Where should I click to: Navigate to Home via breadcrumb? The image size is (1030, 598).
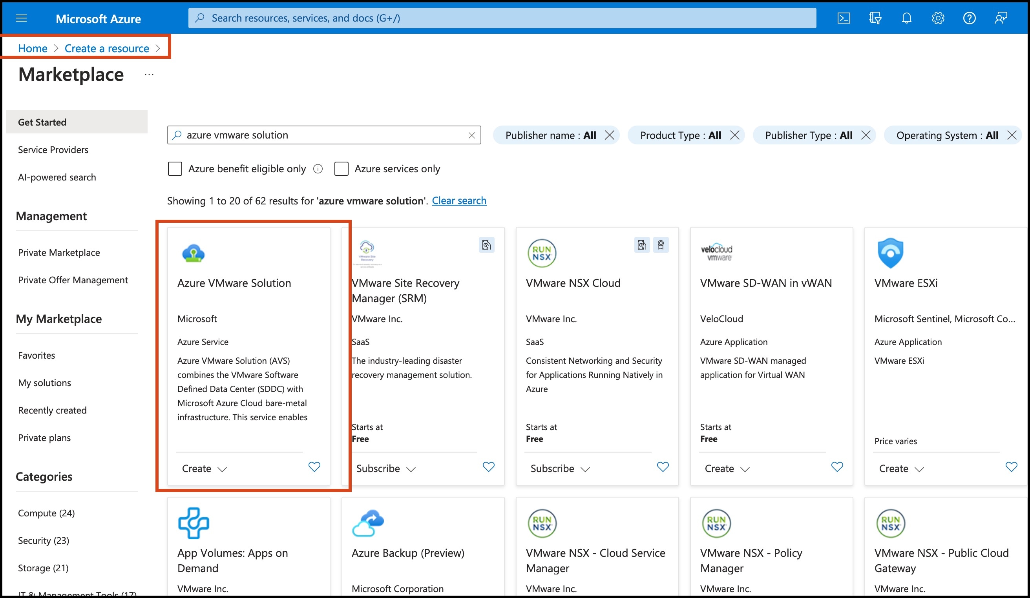[32, 48]
